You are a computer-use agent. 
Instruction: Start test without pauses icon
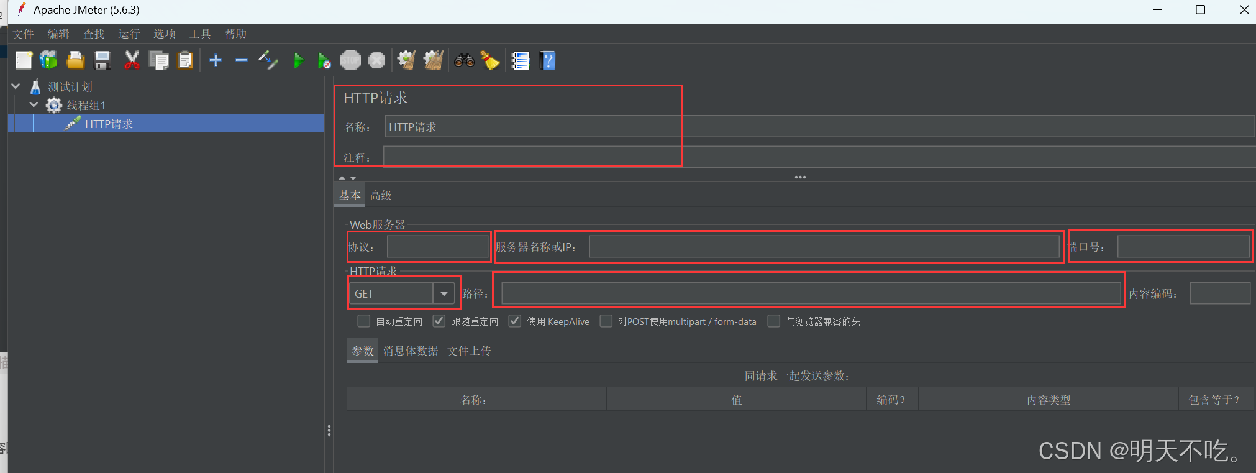coord(324,60)
